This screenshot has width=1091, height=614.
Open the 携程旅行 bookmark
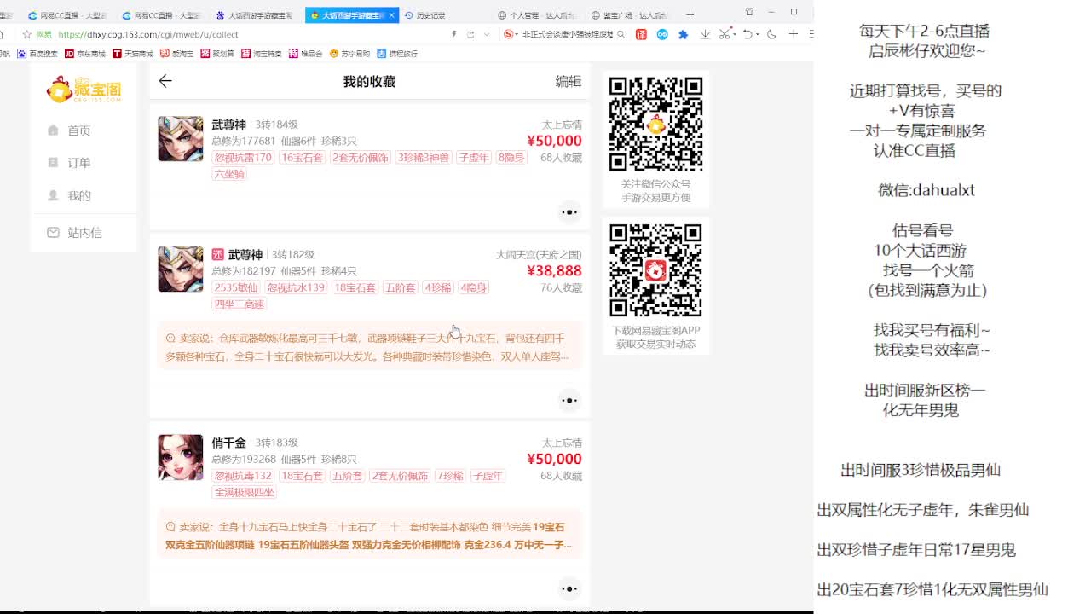coord(398,54)
